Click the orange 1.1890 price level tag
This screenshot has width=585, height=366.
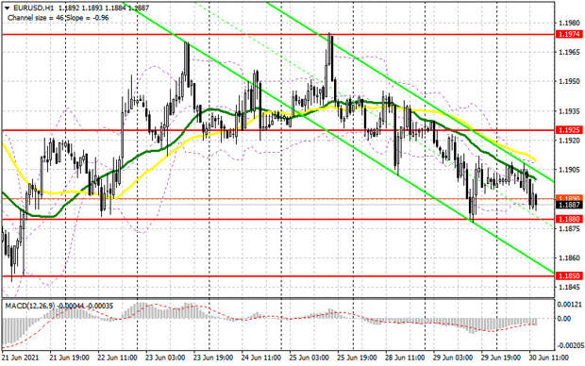pyautogui.click(x=569, y=198)
